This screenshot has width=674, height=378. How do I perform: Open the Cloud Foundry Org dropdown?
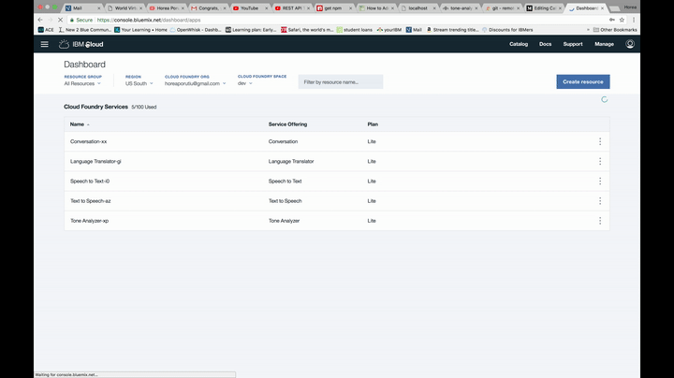point(195,83)
